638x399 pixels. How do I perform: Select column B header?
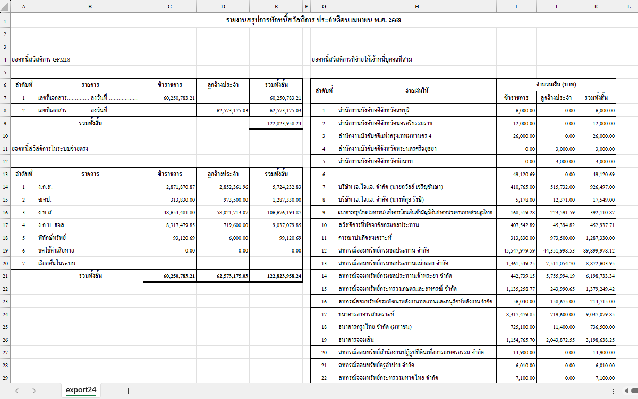90,6
